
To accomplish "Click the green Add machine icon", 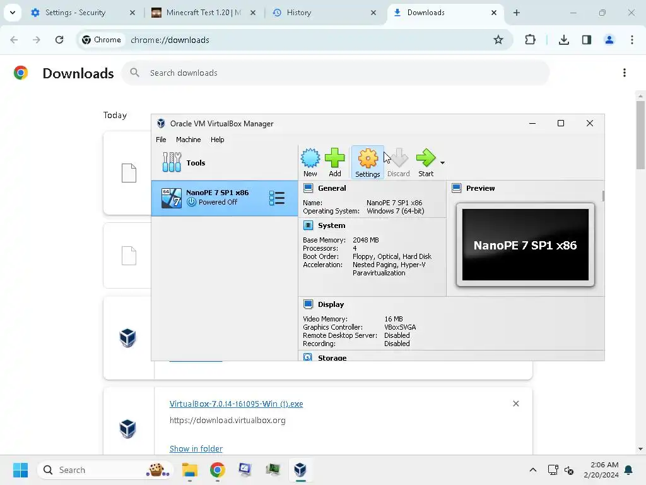I will tap(334, 162).
